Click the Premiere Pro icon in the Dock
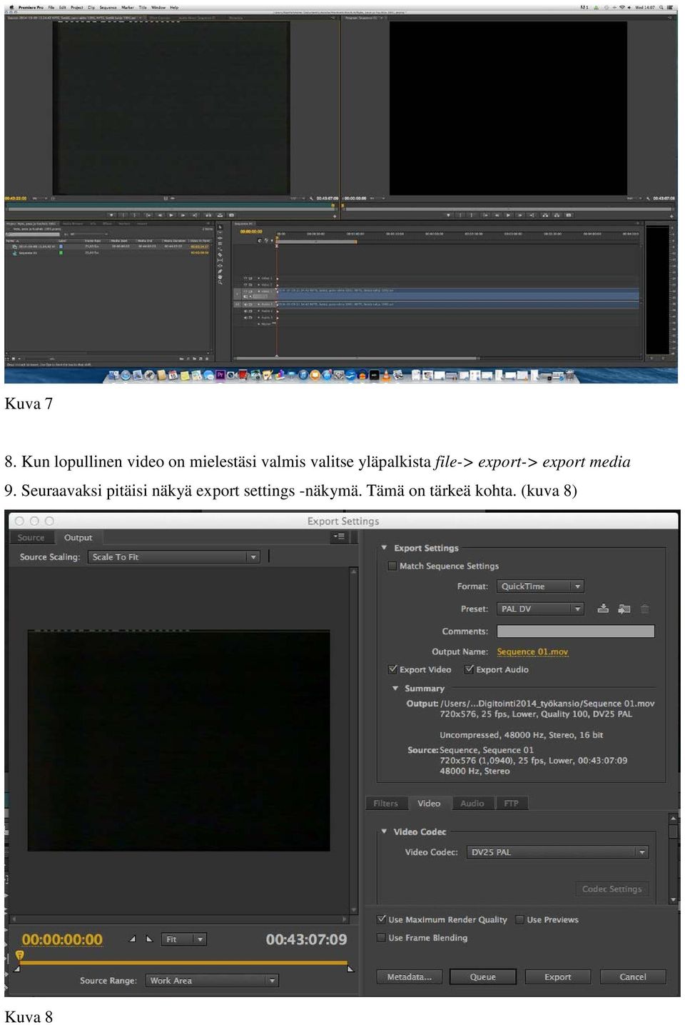685x1025 pixels. 220,374
